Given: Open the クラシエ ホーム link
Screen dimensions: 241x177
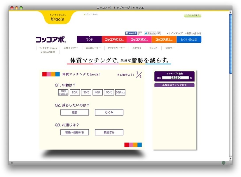Looking at the screenshot, I should 91,15.
